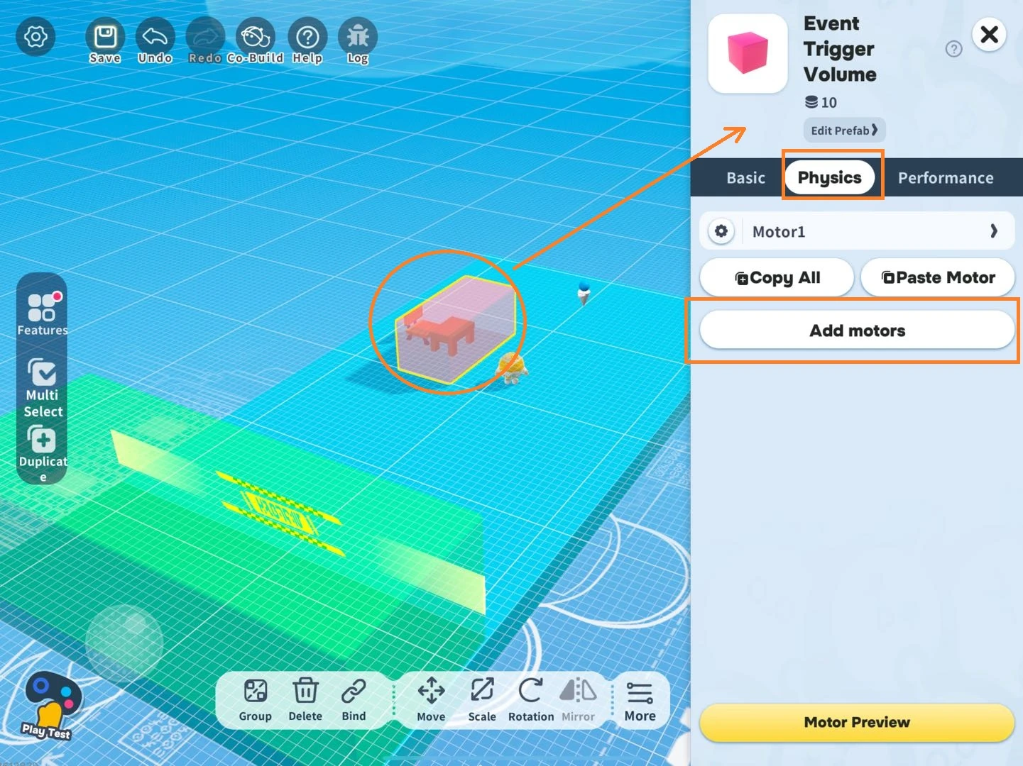Open the question mark info for Event Trigger Volume
The image size is (1023, 766).
coord(954,49)
